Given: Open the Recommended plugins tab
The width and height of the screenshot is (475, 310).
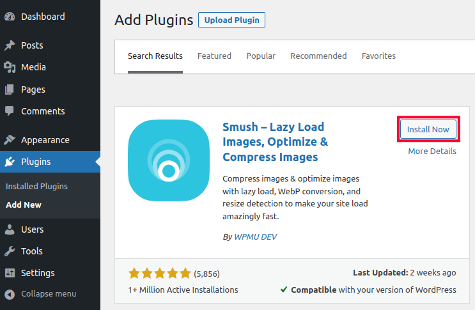Looking at the screenshot, I should click(318, 56).
